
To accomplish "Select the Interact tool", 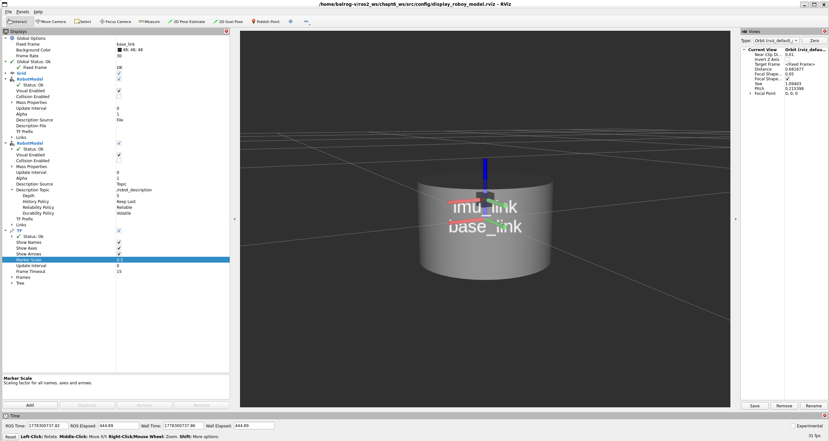I will click(x=20, y=22).
